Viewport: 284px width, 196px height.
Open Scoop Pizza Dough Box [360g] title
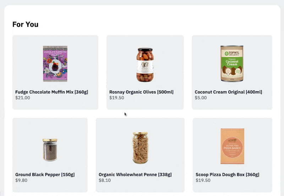pos(227,174)
